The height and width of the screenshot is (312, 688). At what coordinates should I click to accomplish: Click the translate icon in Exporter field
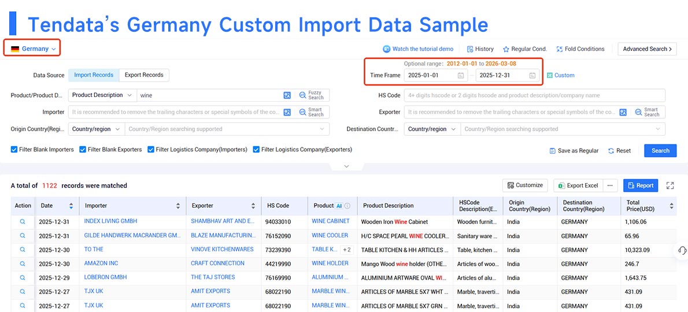623,112
